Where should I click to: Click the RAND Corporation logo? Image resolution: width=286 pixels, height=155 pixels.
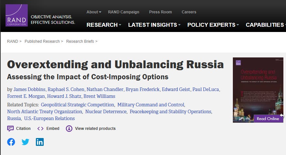point(17,15)
